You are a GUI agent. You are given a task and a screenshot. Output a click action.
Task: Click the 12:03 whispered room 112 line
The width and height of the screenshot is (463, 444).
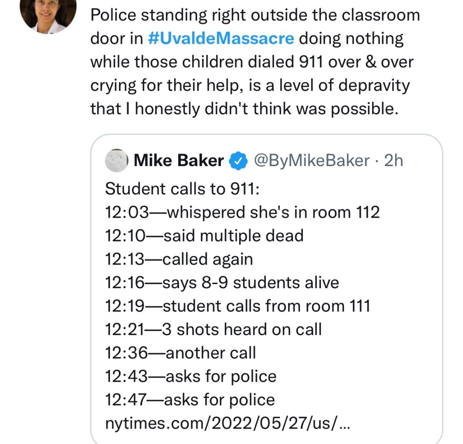coord(242,212)
